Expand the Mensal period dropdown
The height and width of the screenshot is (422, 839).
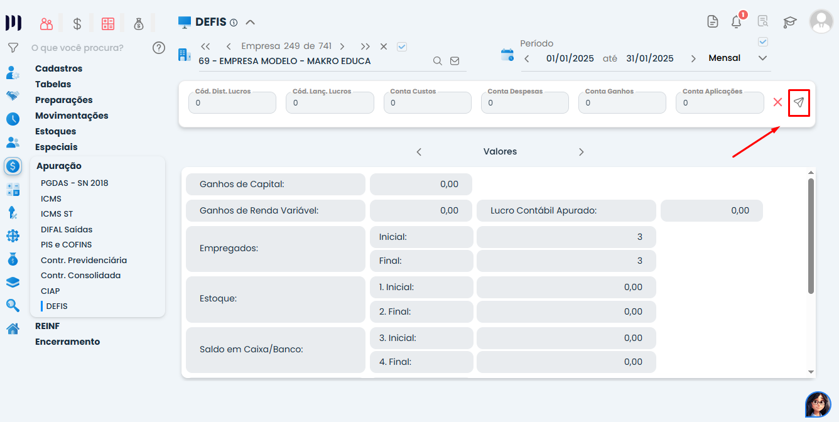(x=762, y=58)
